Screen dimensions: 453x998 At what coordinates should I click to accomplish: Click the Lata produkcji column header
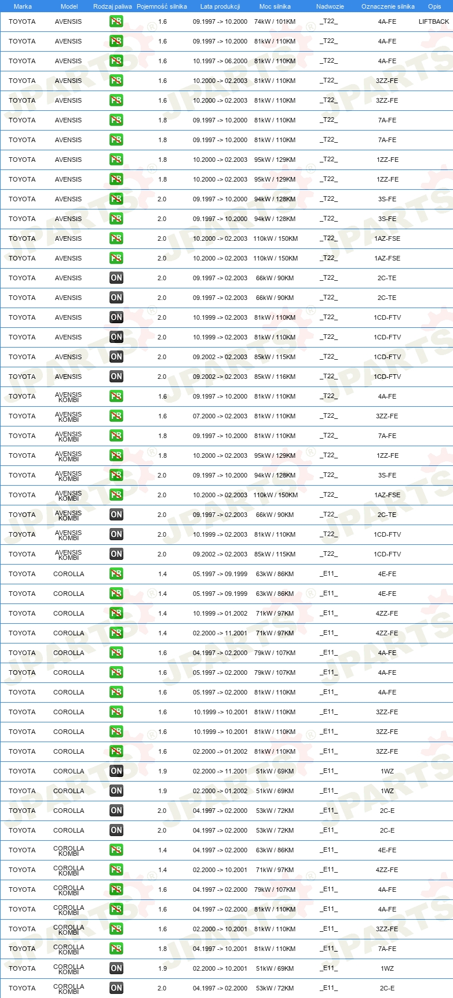tap(220, 6)
